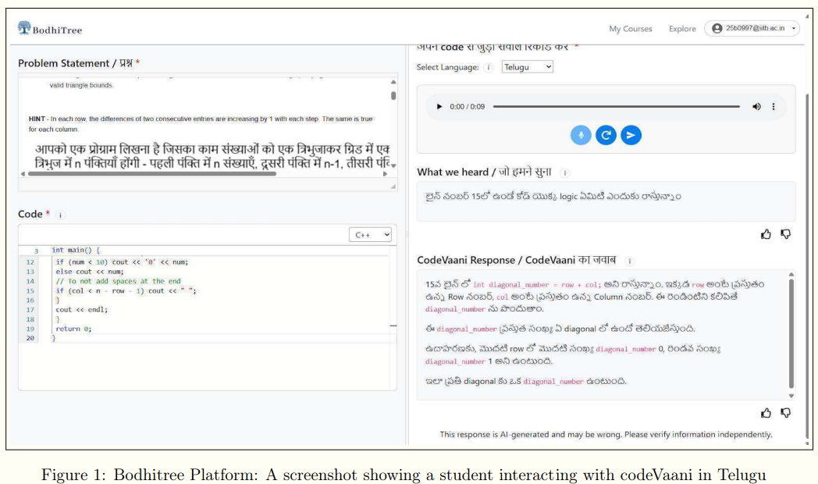Click info icon next to Code label

tap(60, 215)
